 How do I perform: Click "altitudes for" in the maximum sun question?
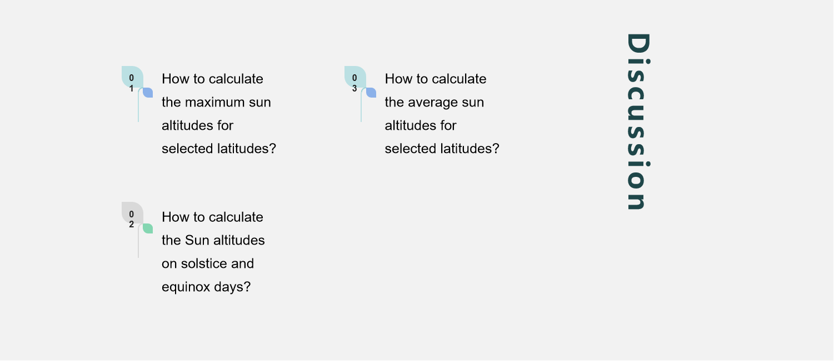click(197, 126)
